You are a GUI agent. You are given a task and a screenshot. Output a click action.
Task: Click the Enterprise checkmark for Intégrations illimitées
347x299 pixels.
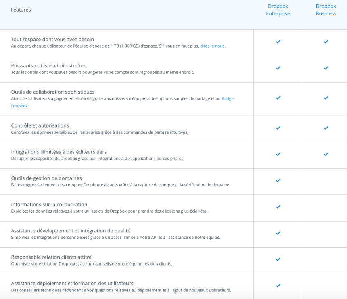278,154
